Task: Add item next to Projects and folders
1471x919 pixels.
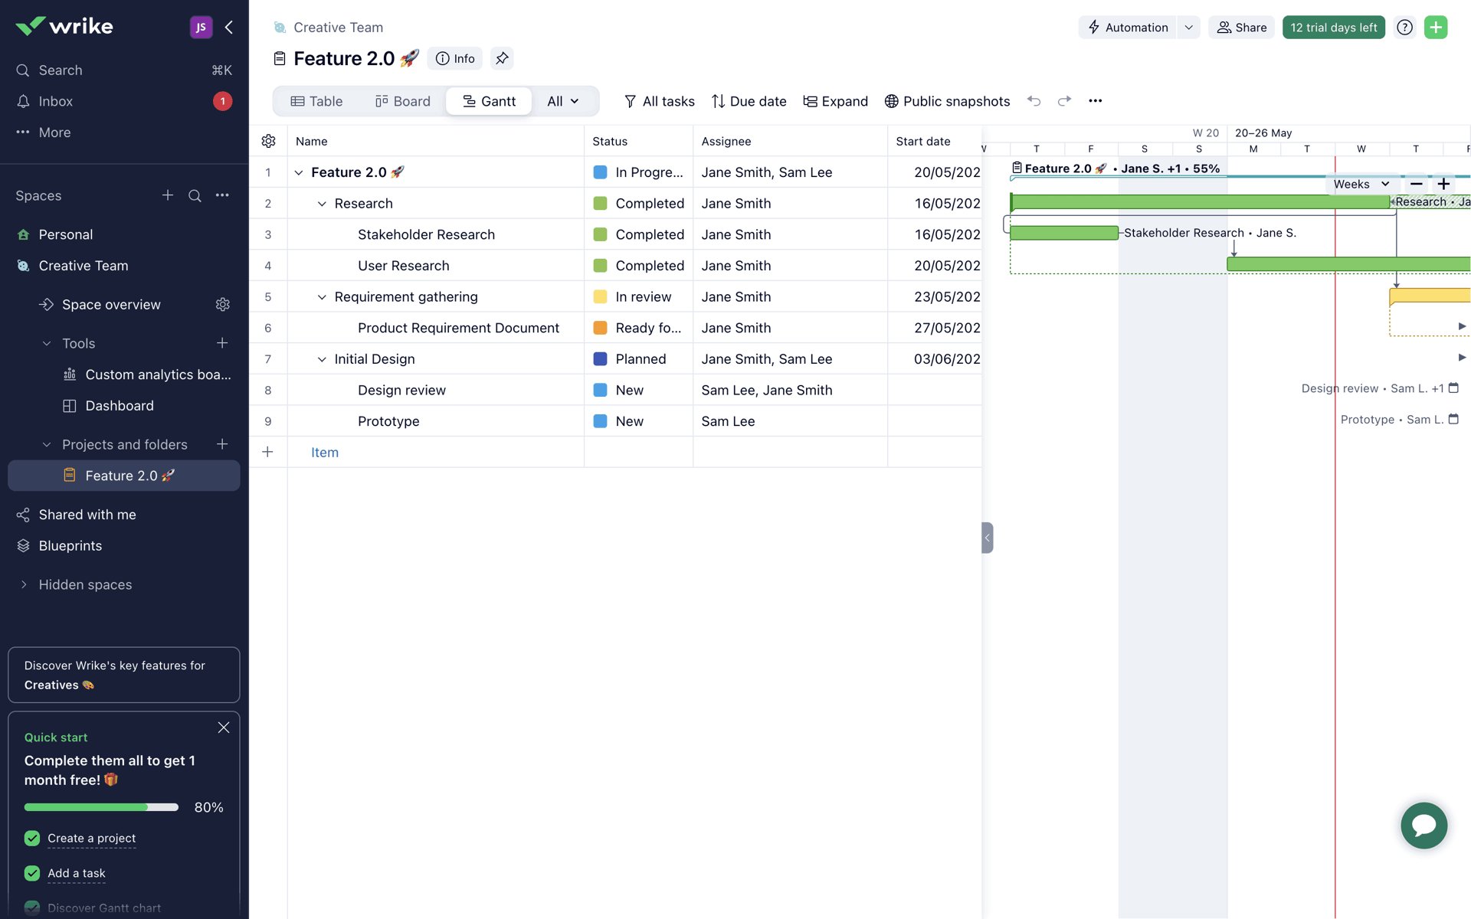Action: coord(222,444)
